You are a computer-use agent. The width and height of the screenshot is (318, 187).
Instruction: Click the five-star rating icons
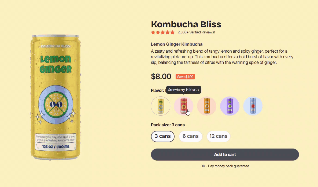163,32
